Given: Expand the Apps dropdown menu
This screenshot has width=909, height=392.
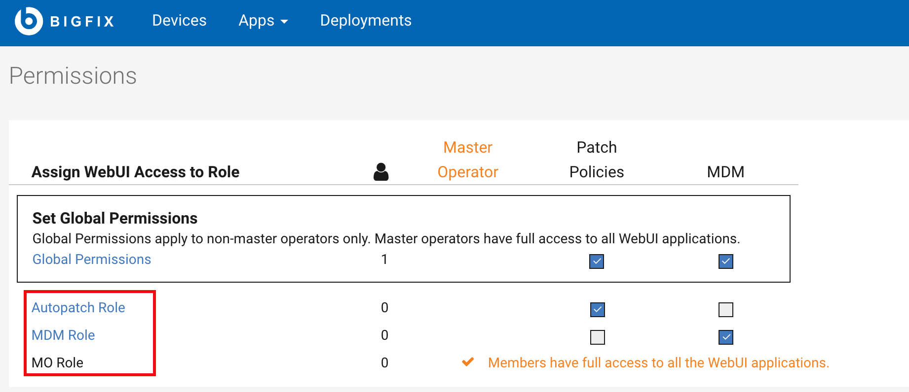Looking at the screenshot, I should click(263, 21).
